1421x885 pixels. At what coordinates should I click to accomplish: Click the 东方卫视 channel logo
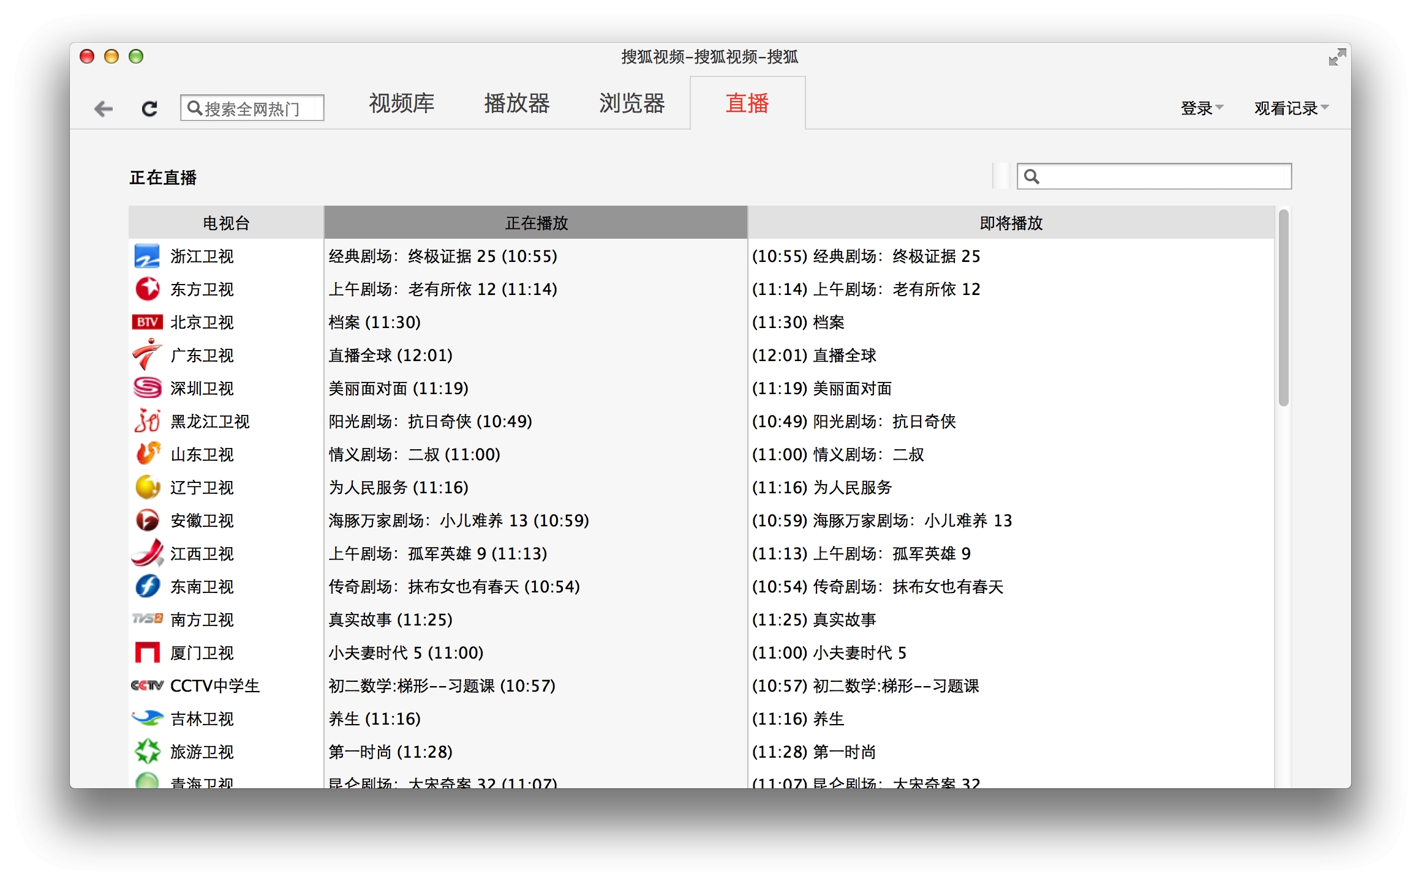click(147, 289)
